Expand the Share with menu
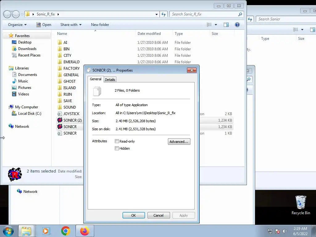Viewport: 316px width, 237px height. point(71,25)
